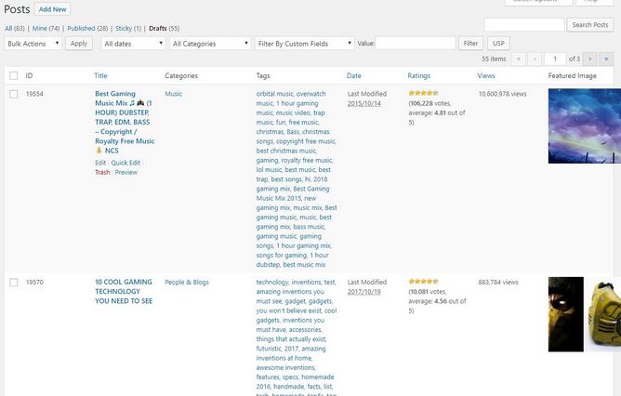The height and width of the screenshot is (396, 621).
Task: Go to next page arrow
Action: click(x=590, y=59)
